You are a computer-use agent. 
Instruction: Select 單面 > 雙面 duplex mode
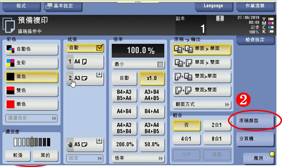(202, 63)
